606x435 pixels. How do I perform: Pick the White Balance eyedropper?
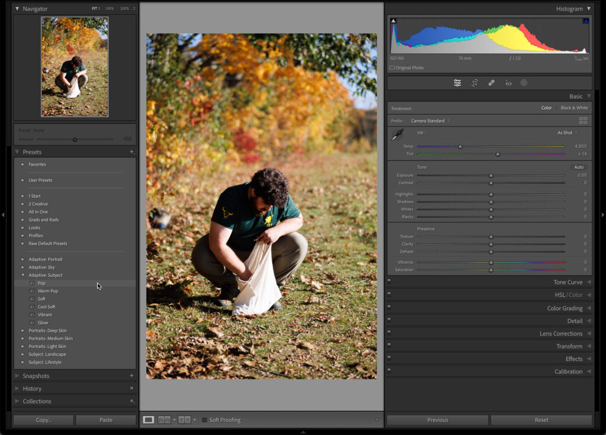click(x=397, y=135)
